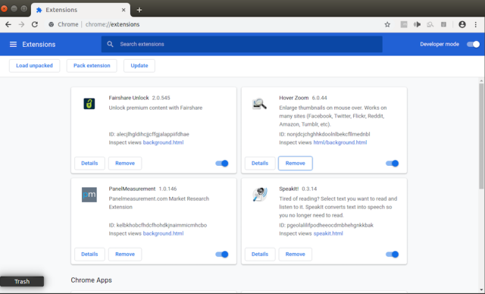Click the Fairshare Unlock ID text
Image resolution: width=485 pixels, height=294 pixels.
coord(149,134)
